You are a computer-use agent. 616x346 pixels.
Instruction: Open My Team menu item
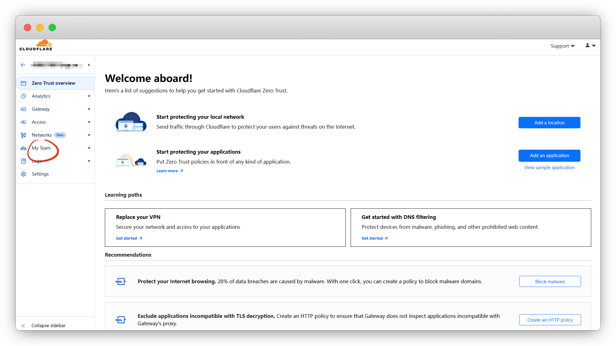pos(41,148)
